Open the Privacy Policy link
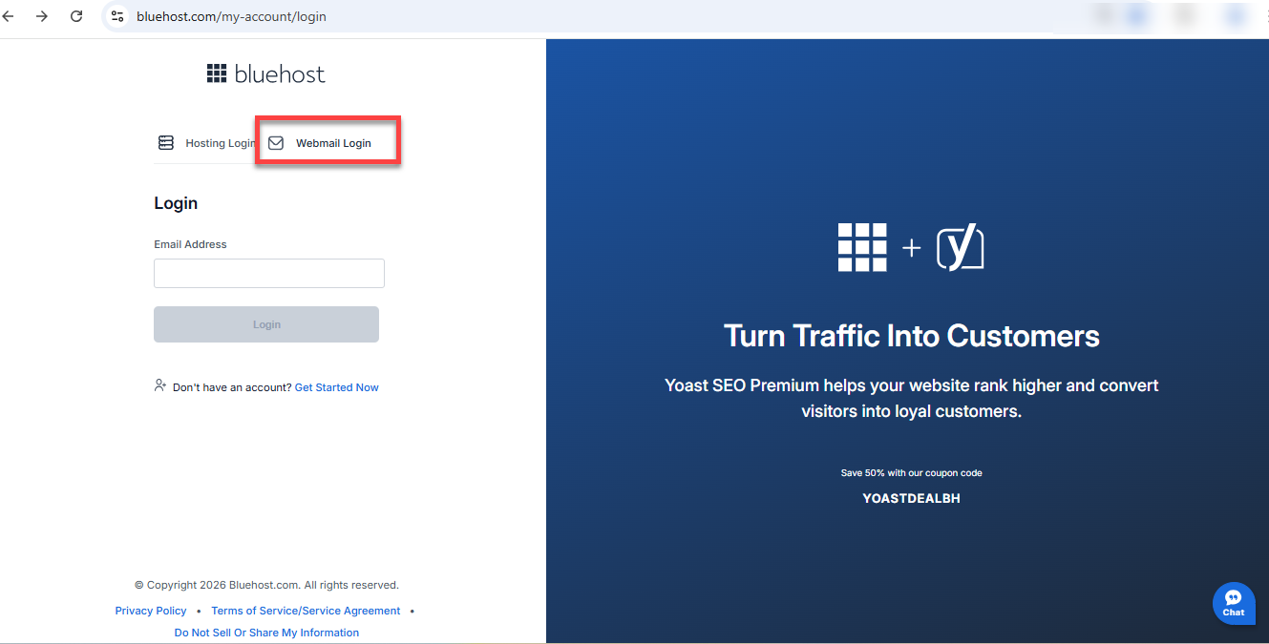 pos(150,610)
